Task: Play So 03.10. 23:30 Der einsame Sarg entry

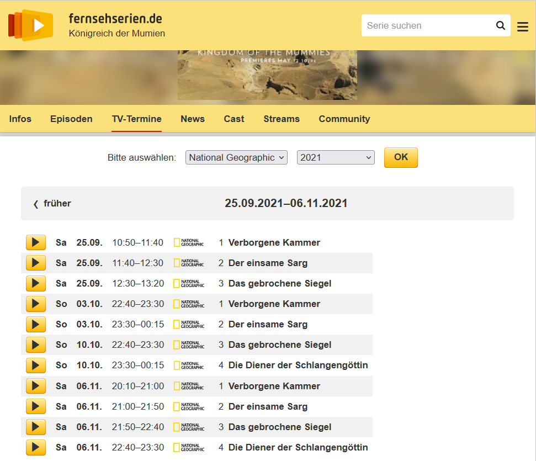Action: 36,324
